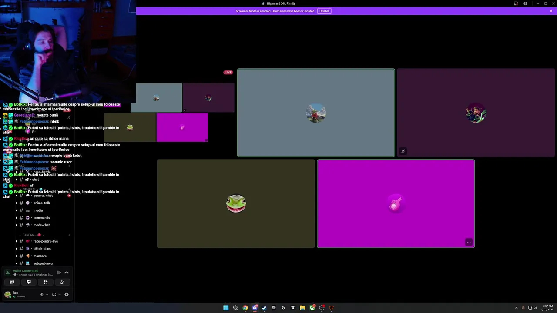Viewport: 557px width, 313px height.
Task: Expand threads arrow beside media
Action: click(17, 210)
